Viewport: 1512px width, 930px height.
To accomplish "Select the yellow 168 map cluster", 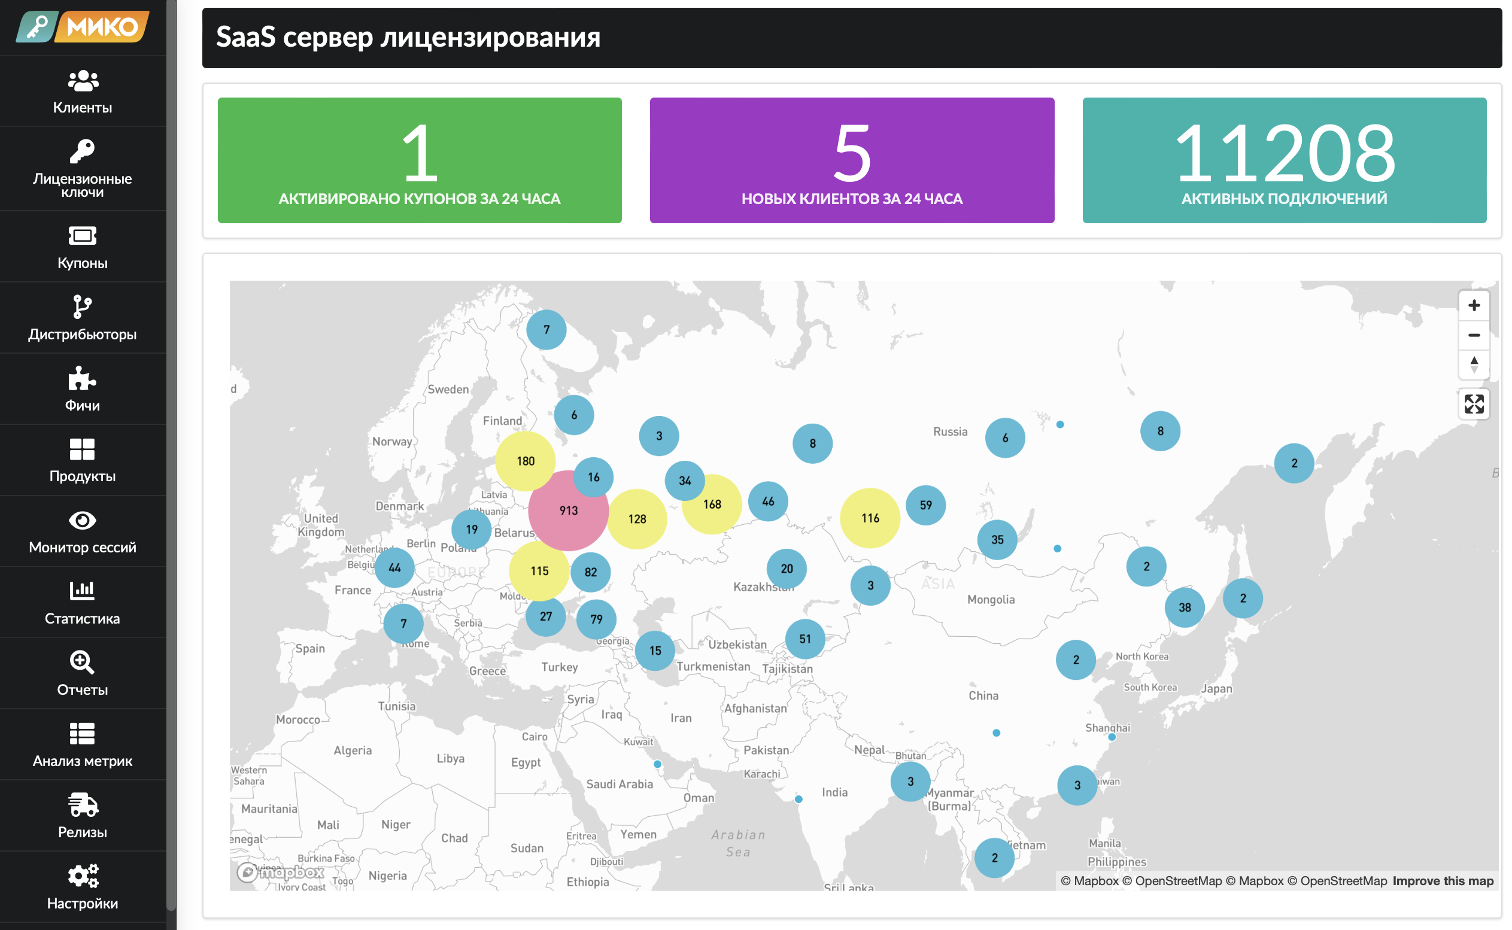I will pos(712,504).
